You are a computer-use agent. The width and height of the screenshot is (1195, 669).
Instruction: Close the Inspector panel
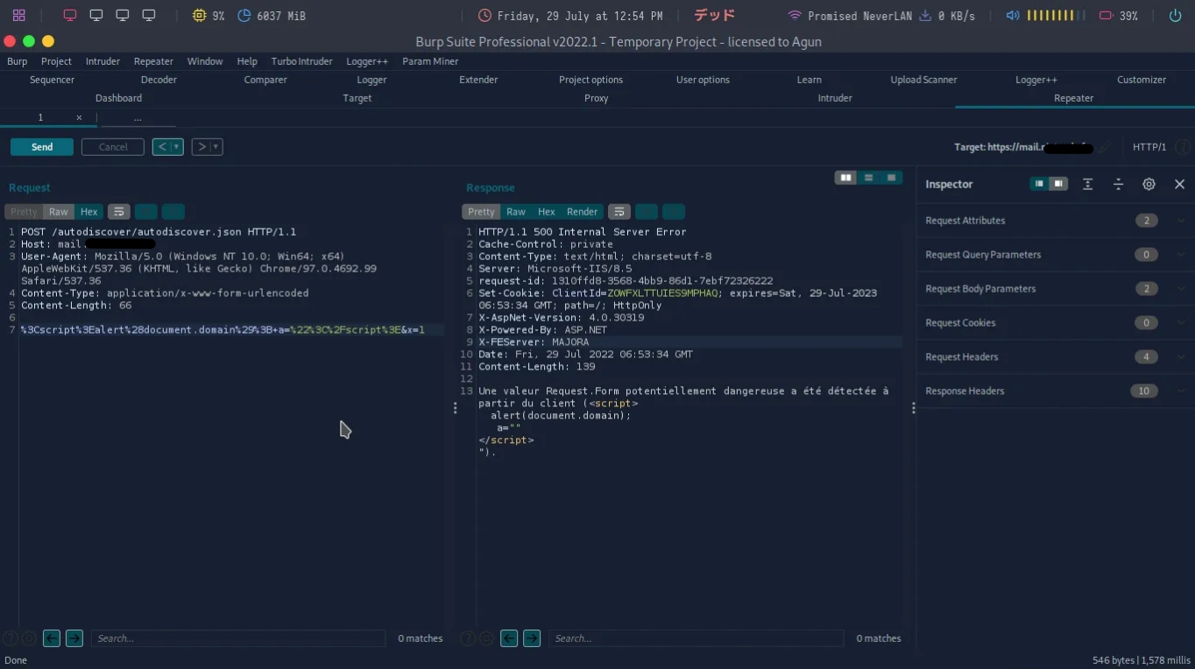pos(1179,184)
